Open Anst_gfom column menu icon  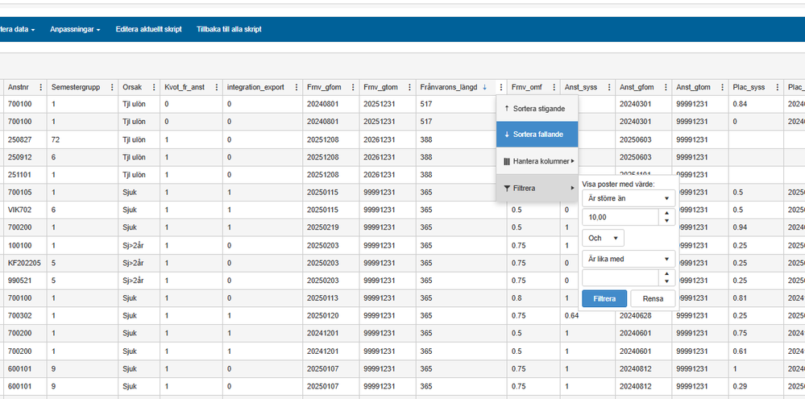tap(666, 87)
